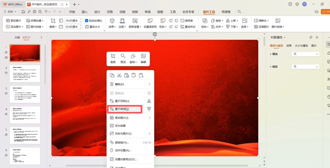
Task: Click the paste-as-text-only icon in context menu
Action: pos(141,75)
